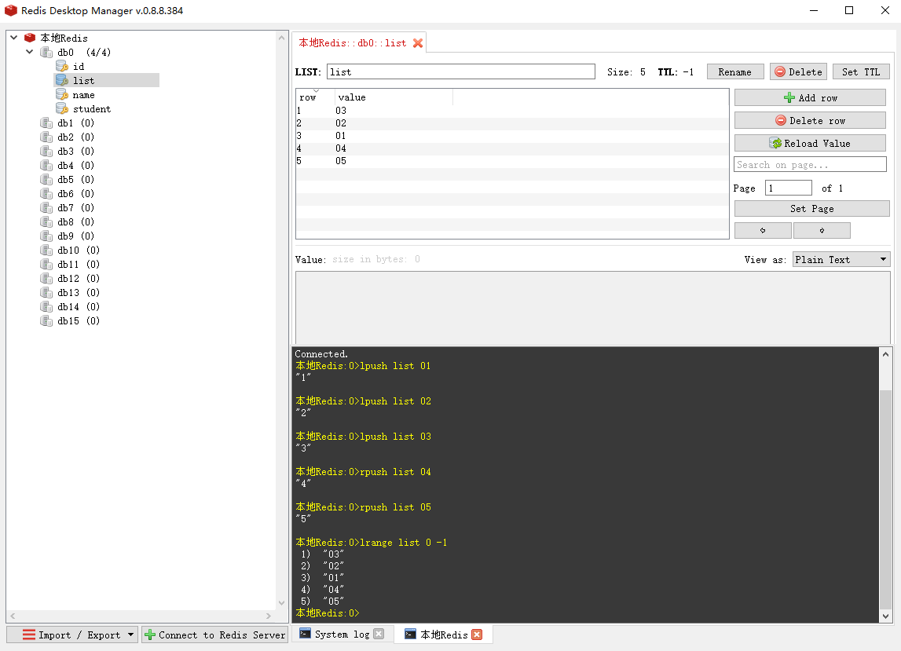Select the id key icon
This screenshot has height=651, width=901.
point(62,67)
